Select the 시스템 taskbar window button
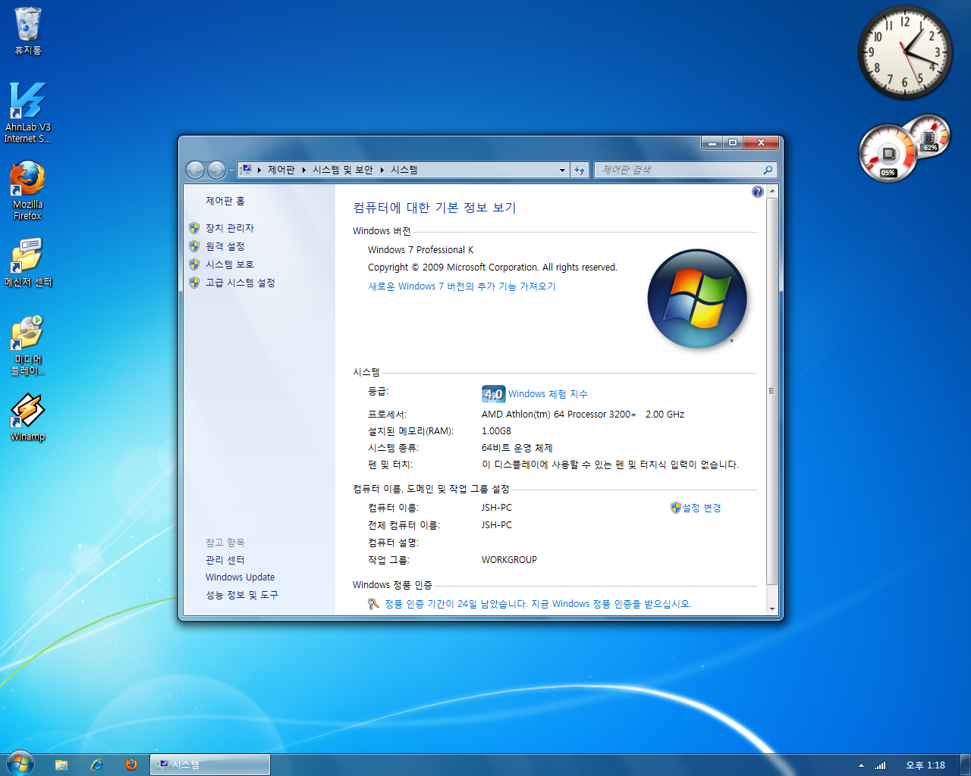Screen dimensions: 971x776 (x=210, y=765)
